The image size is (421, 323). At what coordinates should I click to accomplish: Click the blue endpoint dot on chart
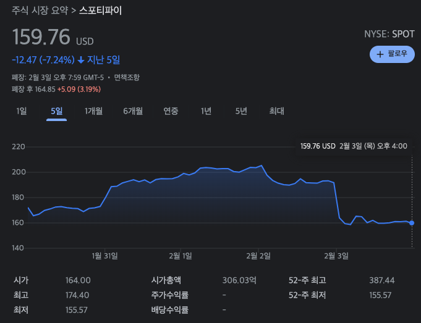pos(412,223)
